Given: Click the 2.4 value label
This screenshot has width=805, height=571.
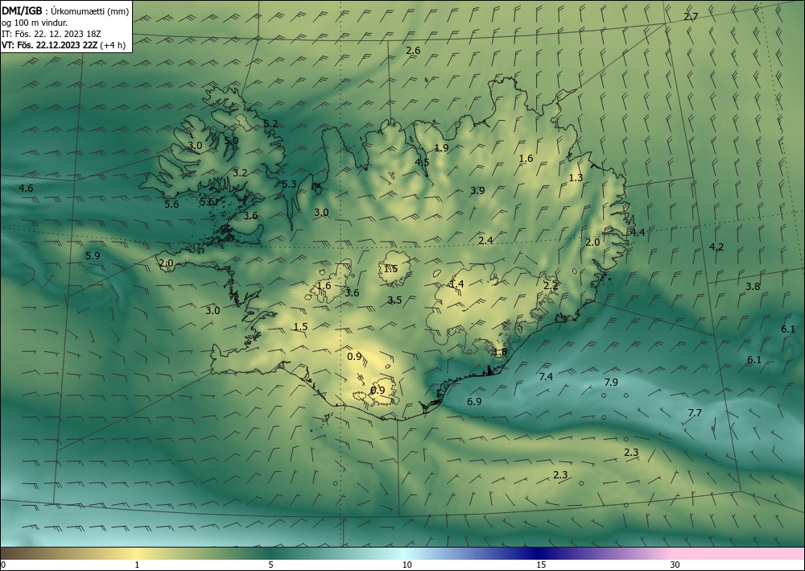Looking at the screenshot, I should [485, 240].
